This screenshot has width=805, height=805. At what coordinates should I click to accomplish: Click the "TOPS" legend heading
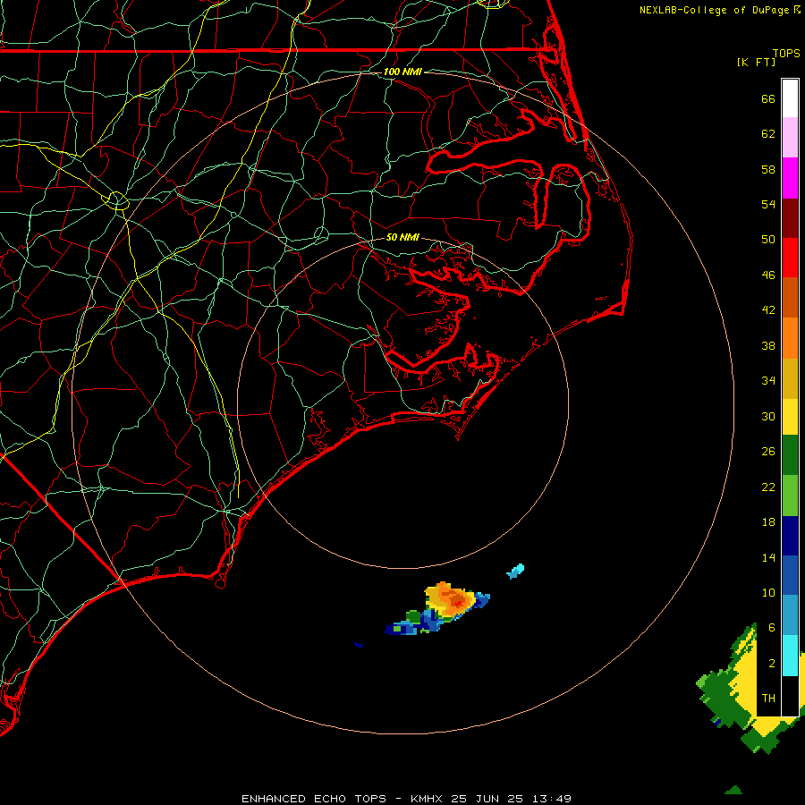click(x=786, y=54)
